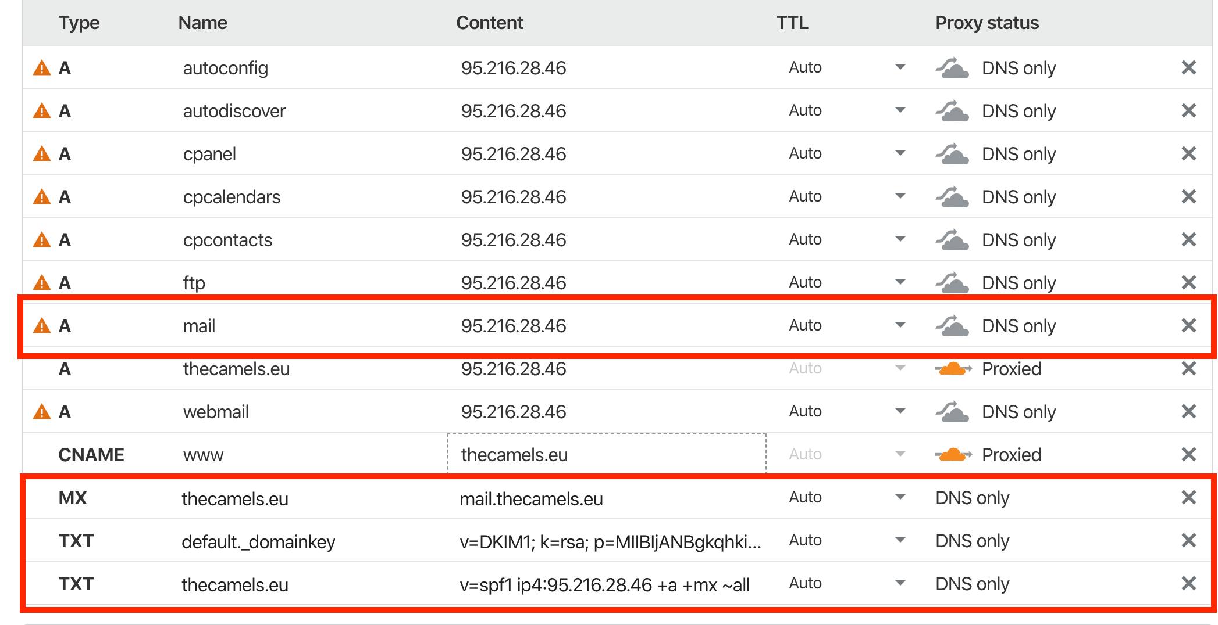Image resolution: width=1218 pixels, height=625 pixels.
Task: Click warning icon on autodiscover row
Action: pyautogui.click(x=42, y=111)
